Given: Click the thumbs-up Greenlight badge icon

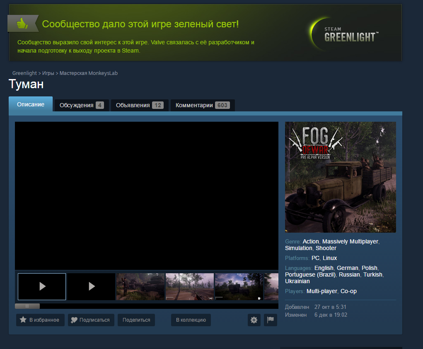Looking at the screenshot, I should click(x=22, y=24).
